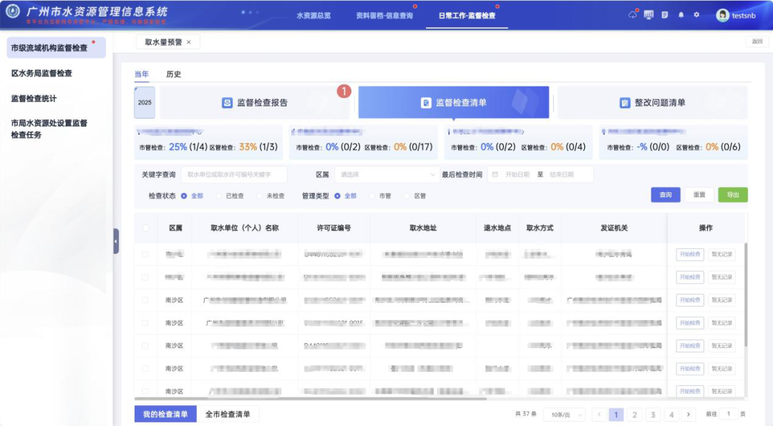The width and height of the screenshot is (773, 426).
Task: Click the green 导出 export button
Action: [732, 194]
